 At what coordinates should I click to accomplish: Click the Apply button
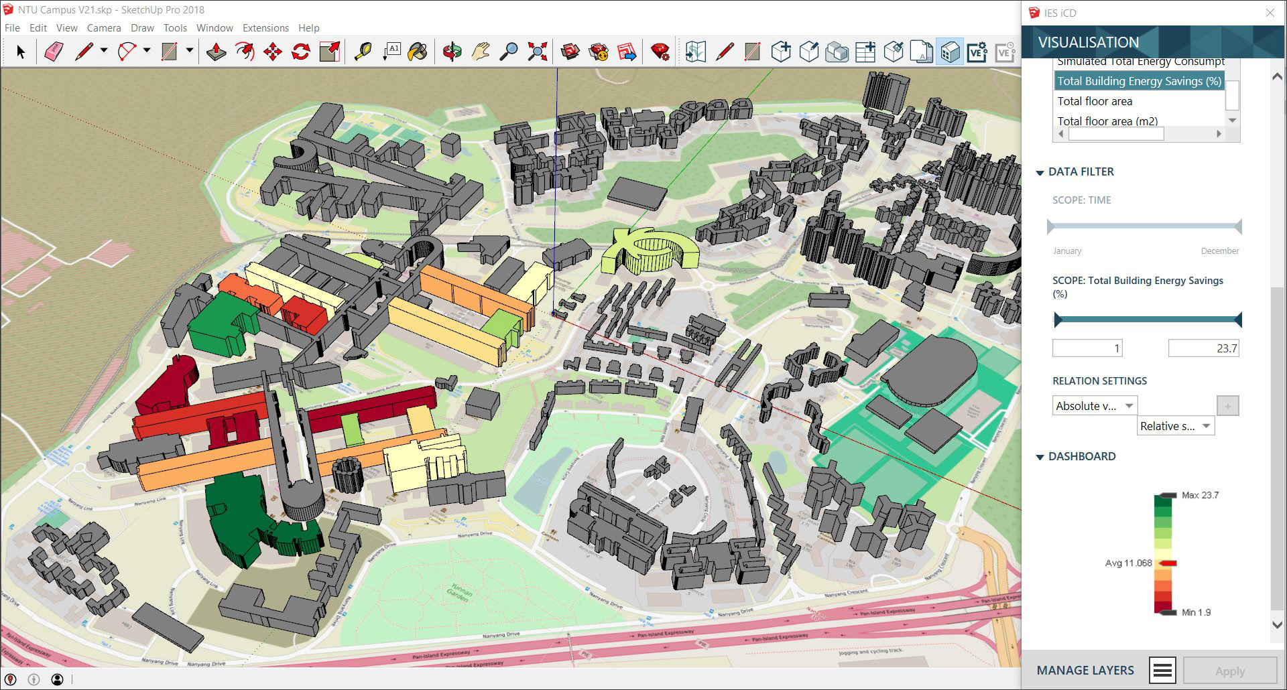pyautogui.click(x=1229, y=671)
